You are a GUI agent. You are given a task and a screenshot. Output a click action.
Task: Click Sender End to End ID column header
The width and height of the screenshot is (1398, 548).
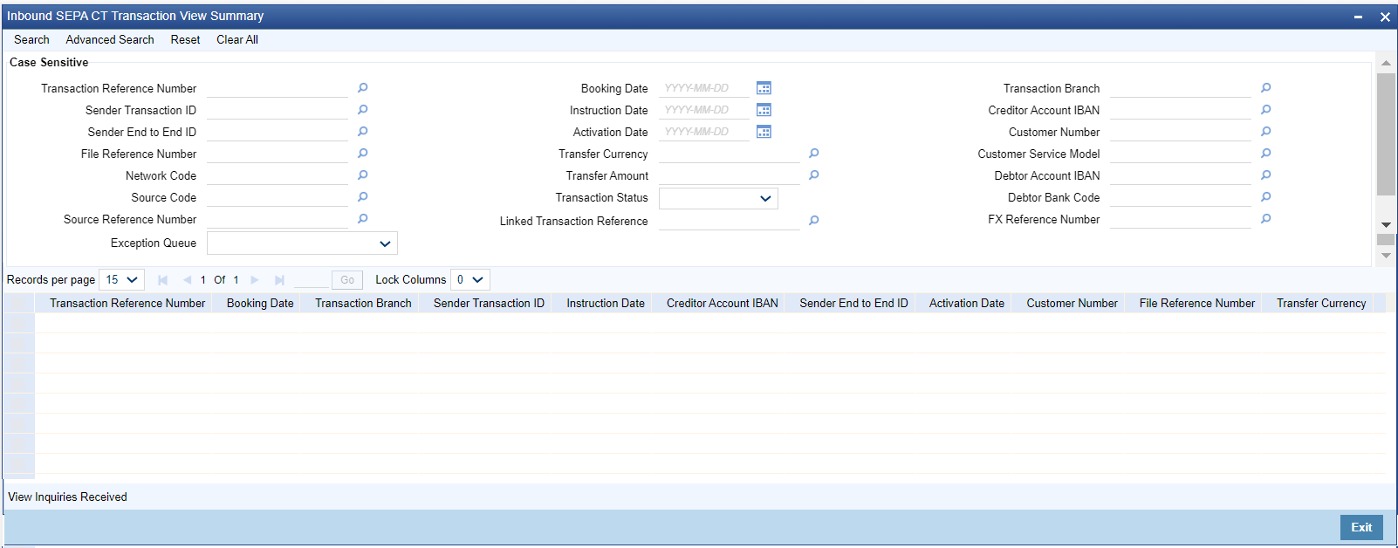[x=853, y=304]
